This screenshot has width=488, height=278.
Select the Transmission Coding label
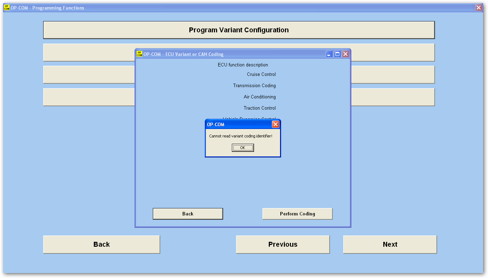[254, 86]
